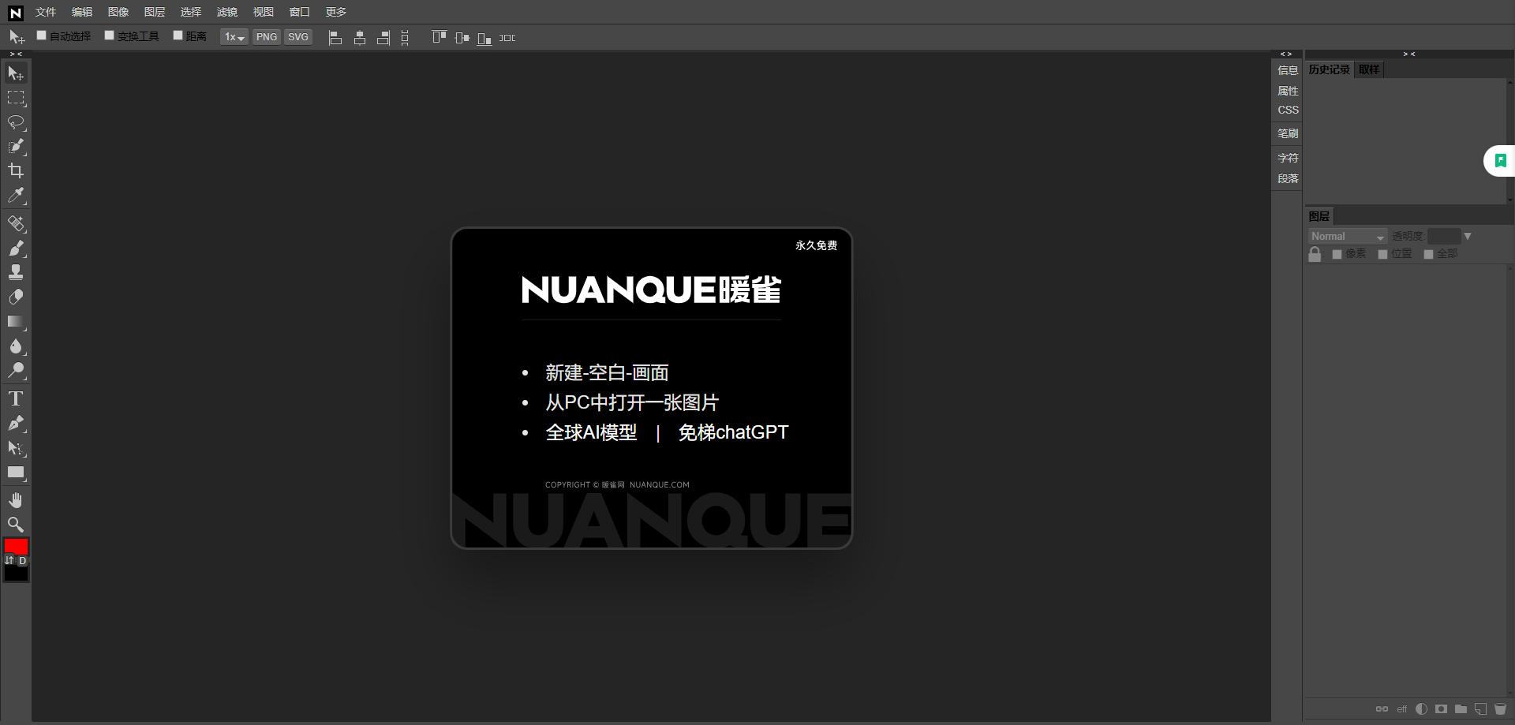The width and height of the screenshot is (1515, 725).
Task: Open the 窗口 menu
Action: pos(300,12)
